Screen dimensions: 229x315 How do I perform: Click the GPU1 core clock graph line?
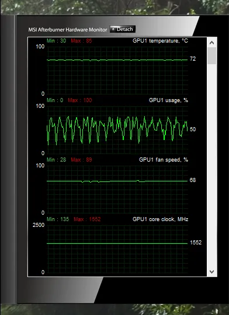tap(117, 243)
